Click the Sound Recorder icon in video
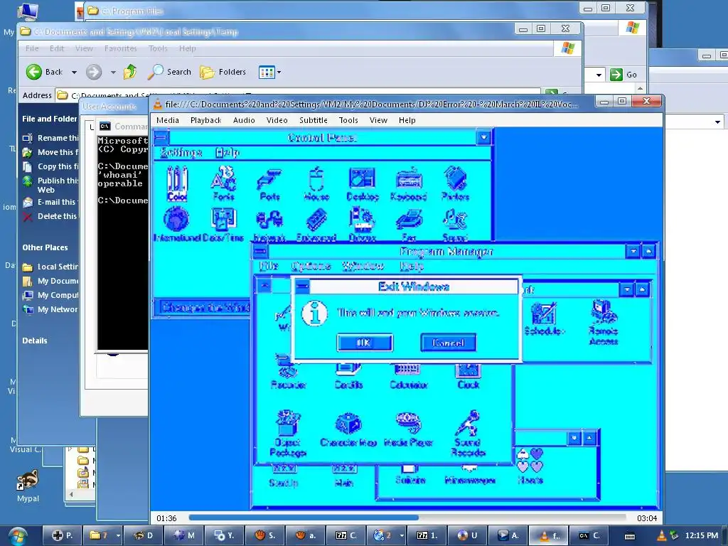Screen dimensions: 728x546 (468, 434)
